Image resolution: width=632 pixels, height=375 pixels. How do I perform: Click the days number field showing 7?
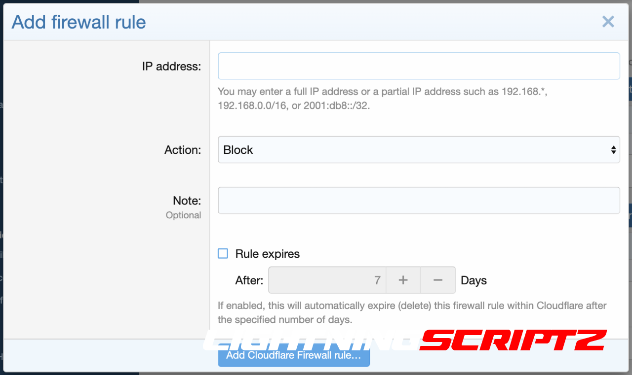coord(327,280)
